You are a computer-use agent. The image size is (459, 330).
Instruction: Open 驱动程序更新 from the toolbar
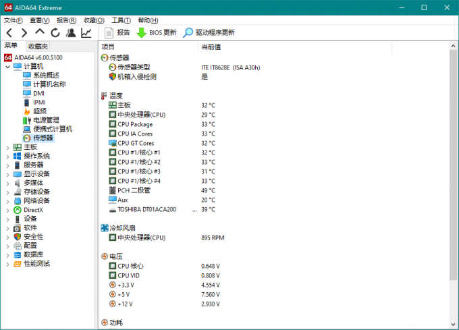(x=209, y=33)
